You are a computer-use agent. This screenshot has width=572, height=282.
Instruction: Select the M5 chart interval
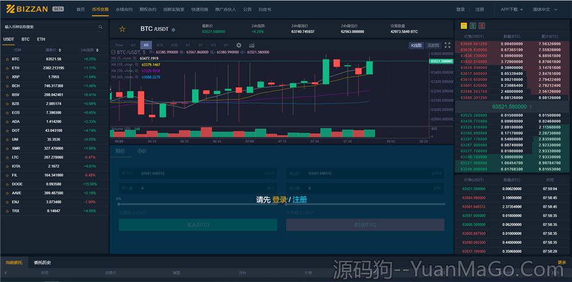point(146,45)
